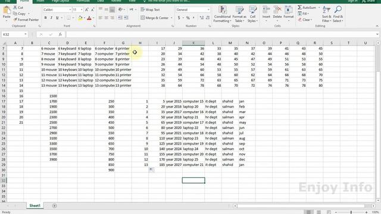
Task: Open the Fill options
Action: coord(303,14)
